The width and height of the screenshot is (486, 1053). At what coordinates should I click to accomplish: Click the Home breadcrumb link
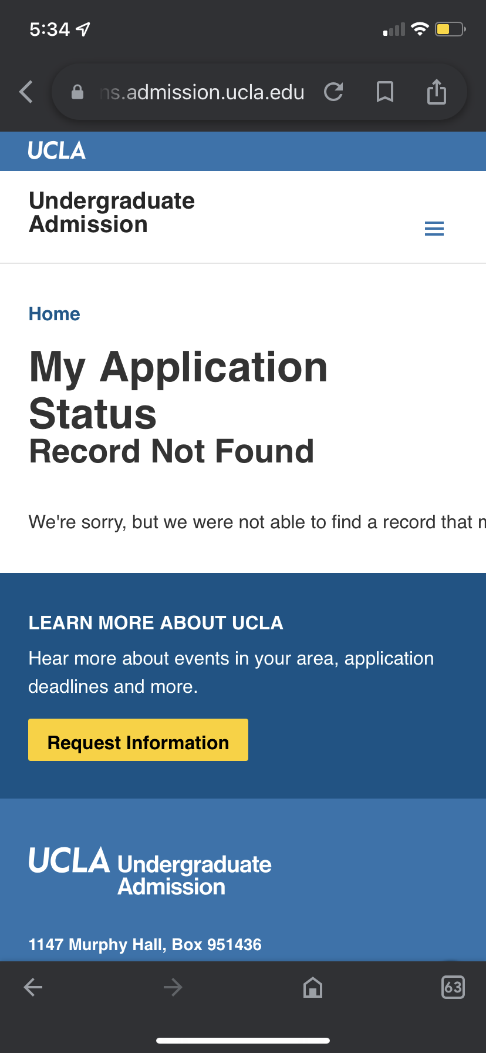click(x=55, y=314)
